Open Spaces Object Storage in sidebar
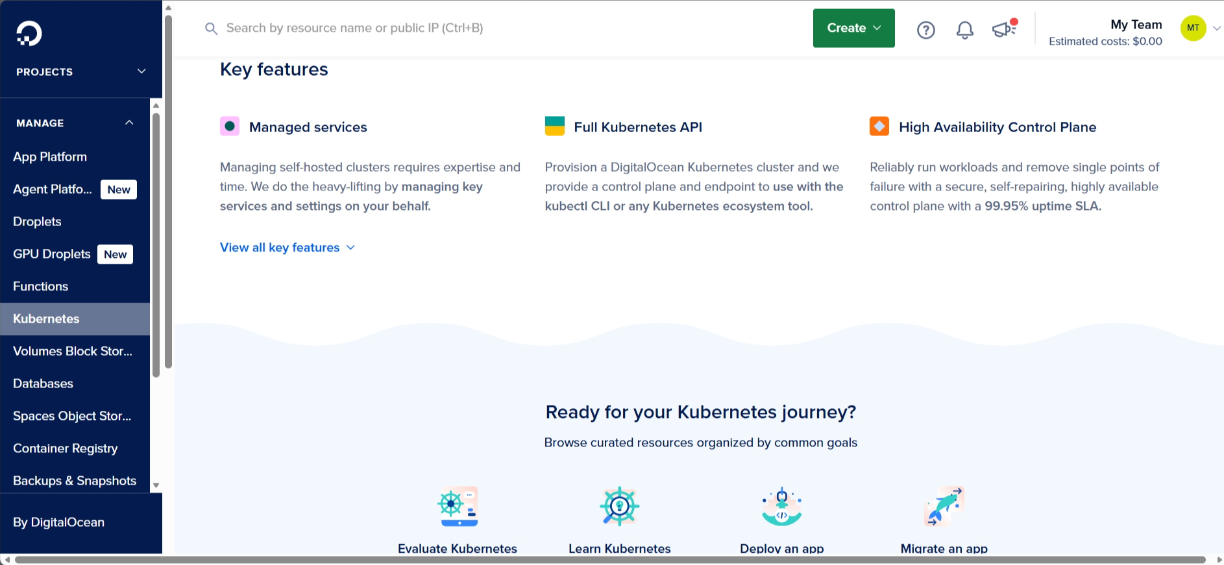The width and height of the screenshot is (1224, 565). pos(75,416)
